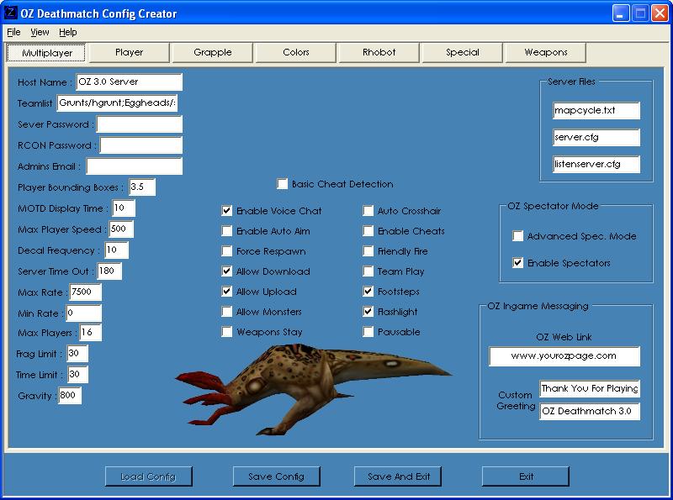This screenshot has height=500, width=673.
Task: Switch to the Multiplayer tab
Action: point(46,53)
